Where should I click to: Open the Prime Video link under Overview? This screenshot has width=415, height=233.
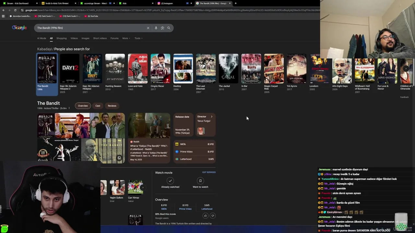pos(185,209)
